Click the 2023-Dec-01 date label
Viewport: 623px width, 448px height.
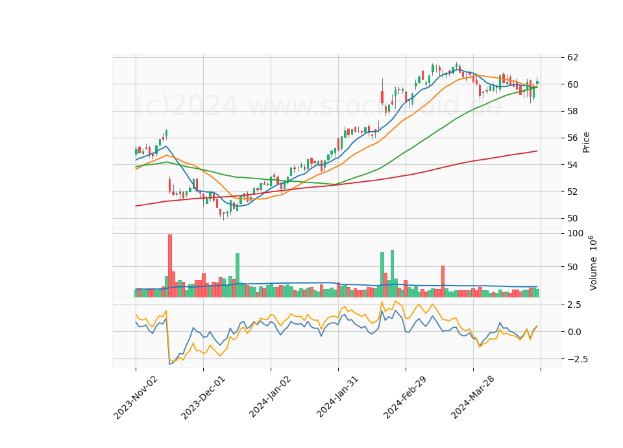(203, 397)
